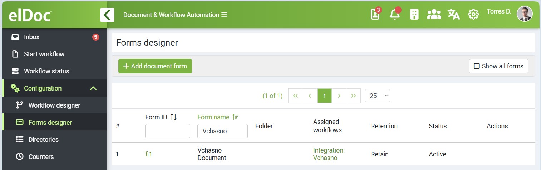Click the Add document form button
This screenshot has height=170, width=541.
[x=155, y=66]
